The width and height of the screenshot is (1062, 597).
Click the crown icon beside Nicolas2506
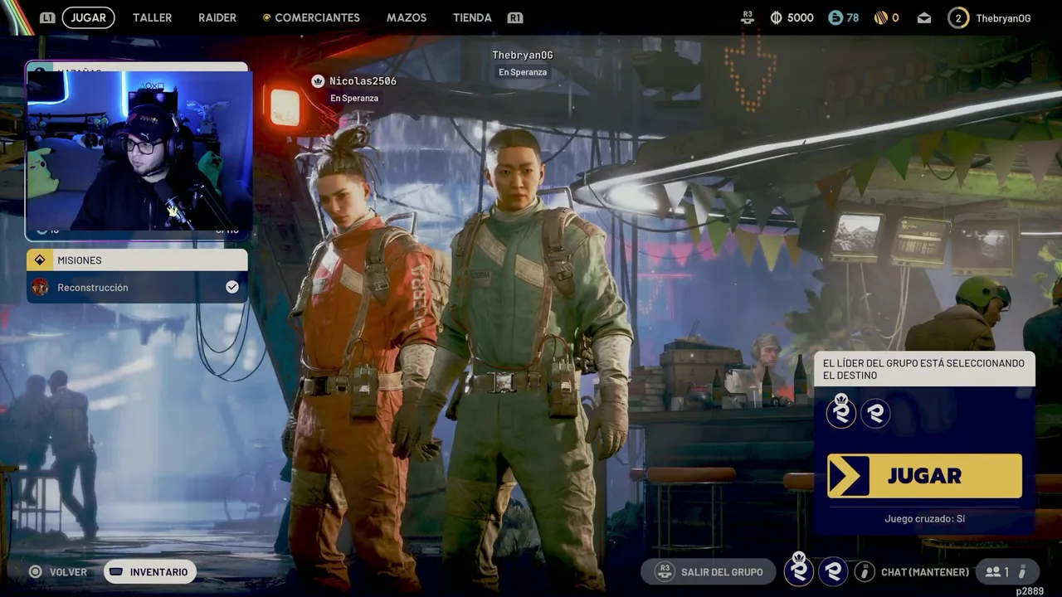[317, 80]
